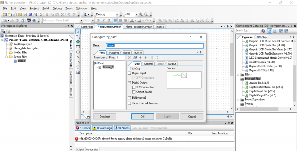Viewport: 297px width, 151px height.
Task: Switch to the Mapping tab
Action: (114, 53)
